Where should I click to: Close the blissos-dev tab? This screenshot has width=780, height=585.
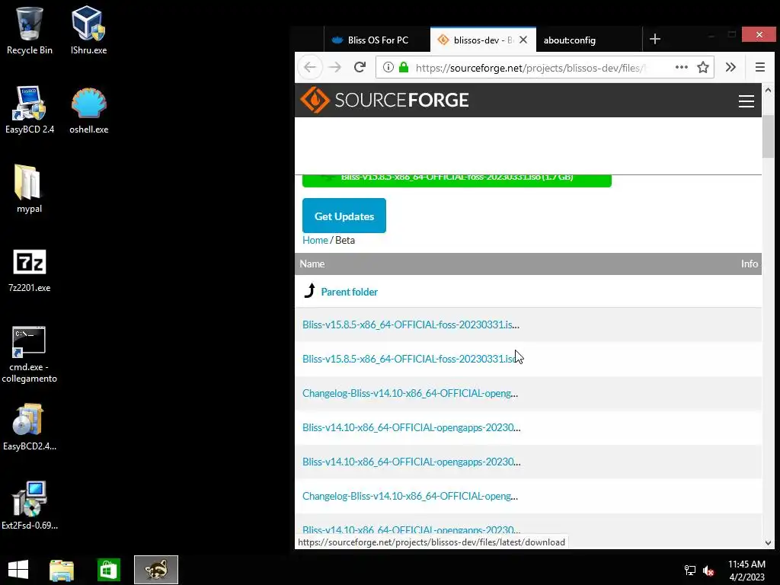click(523, 40)
